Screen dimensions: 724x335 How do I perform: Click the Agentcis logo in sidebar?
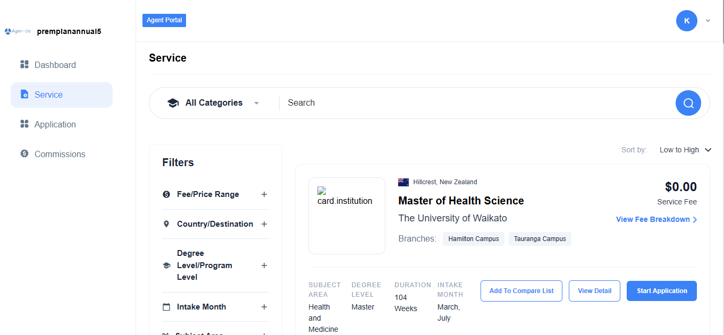click(17, 31)
